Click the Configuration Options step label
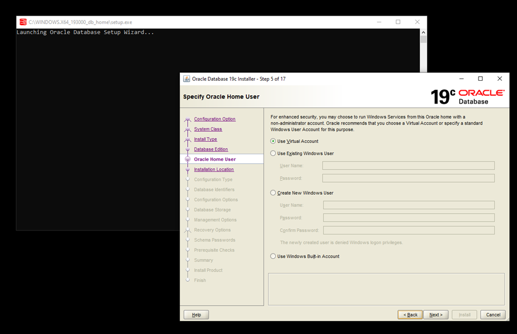 click(216, 200)
